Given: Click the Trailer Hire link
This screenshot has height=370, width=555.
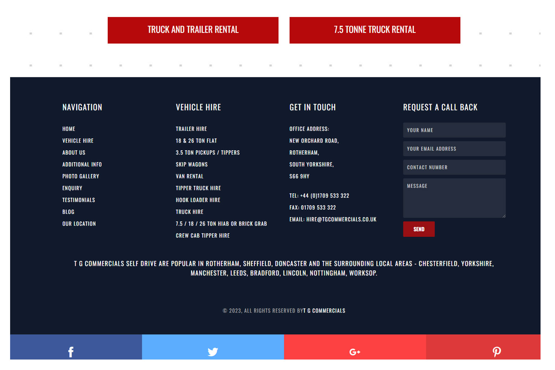Looking at the screenshot, I should [191, 129].
